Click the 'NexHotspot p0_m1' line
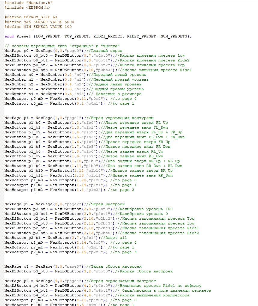This screenshot has height=306, width=258. pyautogui.click(x=69, y=103)
